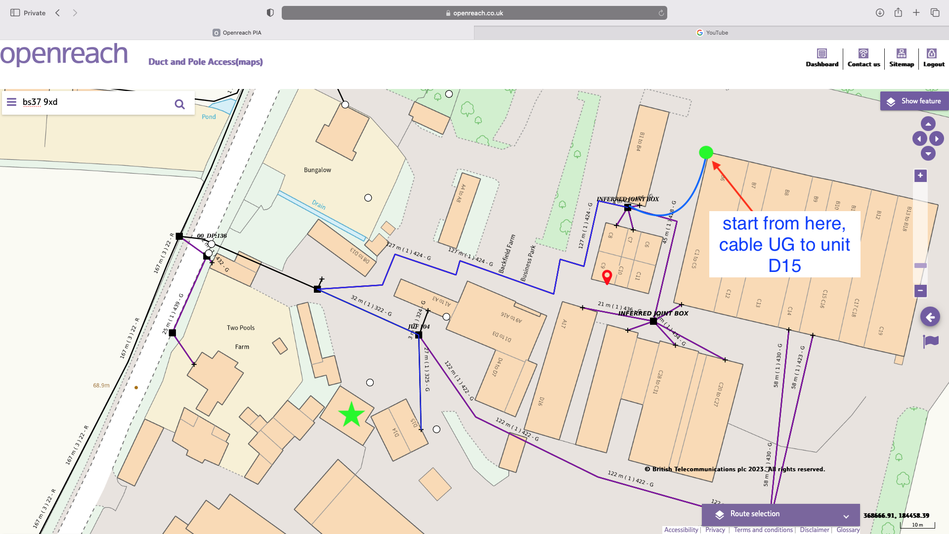Open the Glossary link in footer
949x534 pixels.
tap(848, 530)
